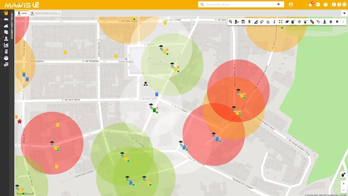Click the info 'i' tool in map toolbar
Image resolution: width=348 pixels, height=196 pixels.
[x=274, y=22]
